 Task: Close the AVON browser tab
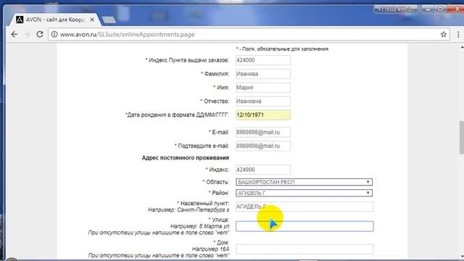92,20
